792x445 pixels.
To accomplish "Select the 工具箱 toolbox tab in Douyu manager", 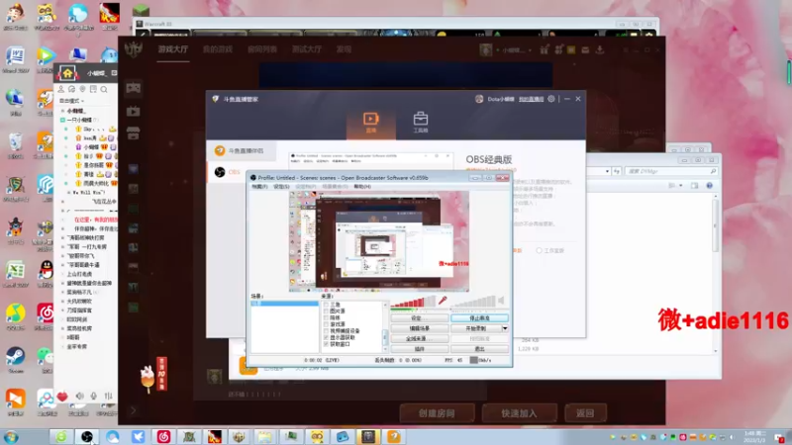I will pos(420,123).
